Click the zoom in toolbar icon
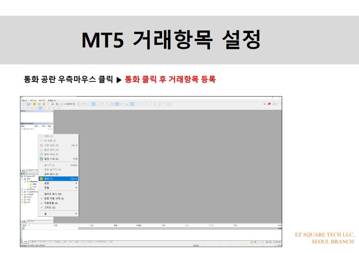Image resolution: width=359 pixels, height=253 pixels. click(x=103, y=104)
